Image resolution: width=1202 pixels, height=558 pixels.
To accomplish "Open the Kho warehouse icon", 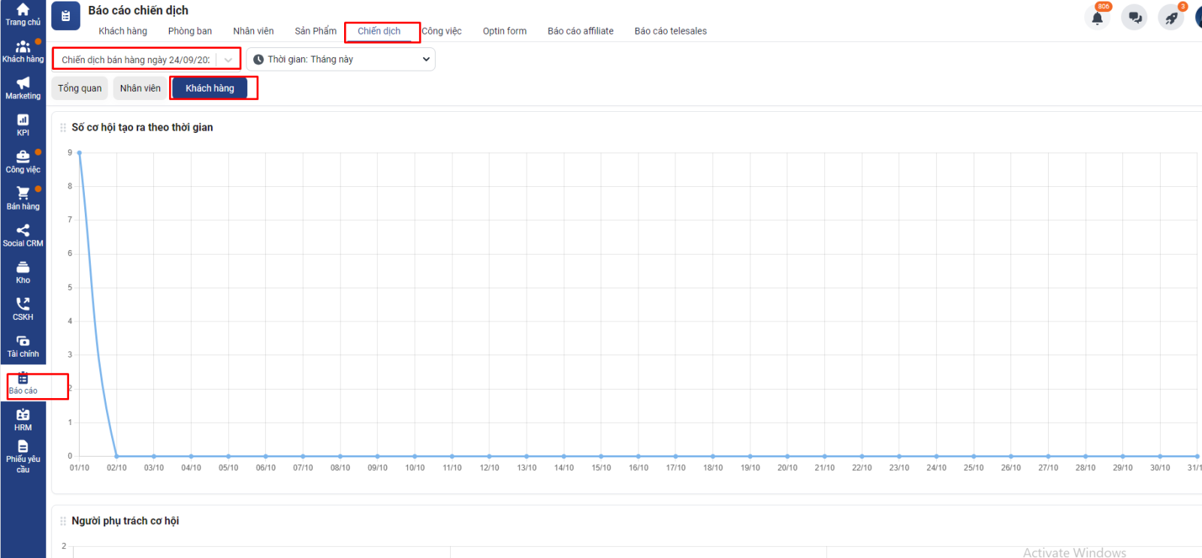I will pos(23,272).
